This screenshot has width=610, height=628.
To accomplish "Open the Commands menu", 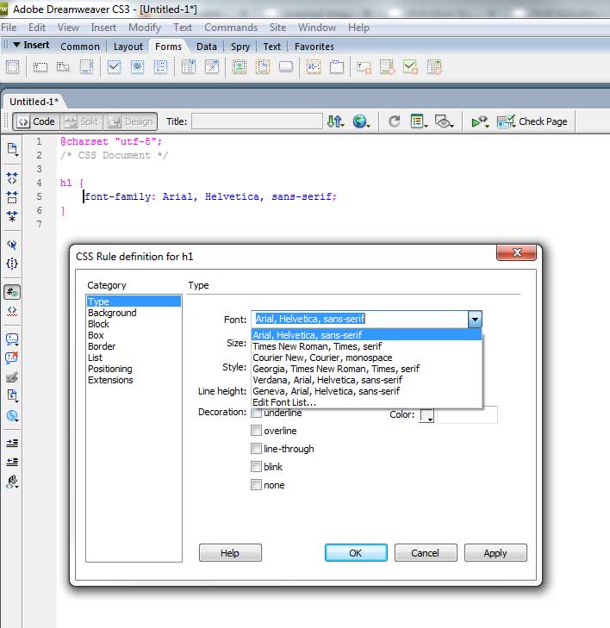I will pyautogui.click(x=230, y=28).
